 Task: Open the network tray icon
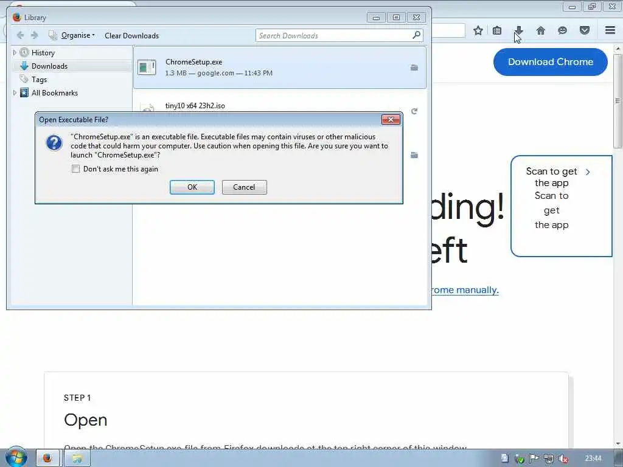coord(548,458)
